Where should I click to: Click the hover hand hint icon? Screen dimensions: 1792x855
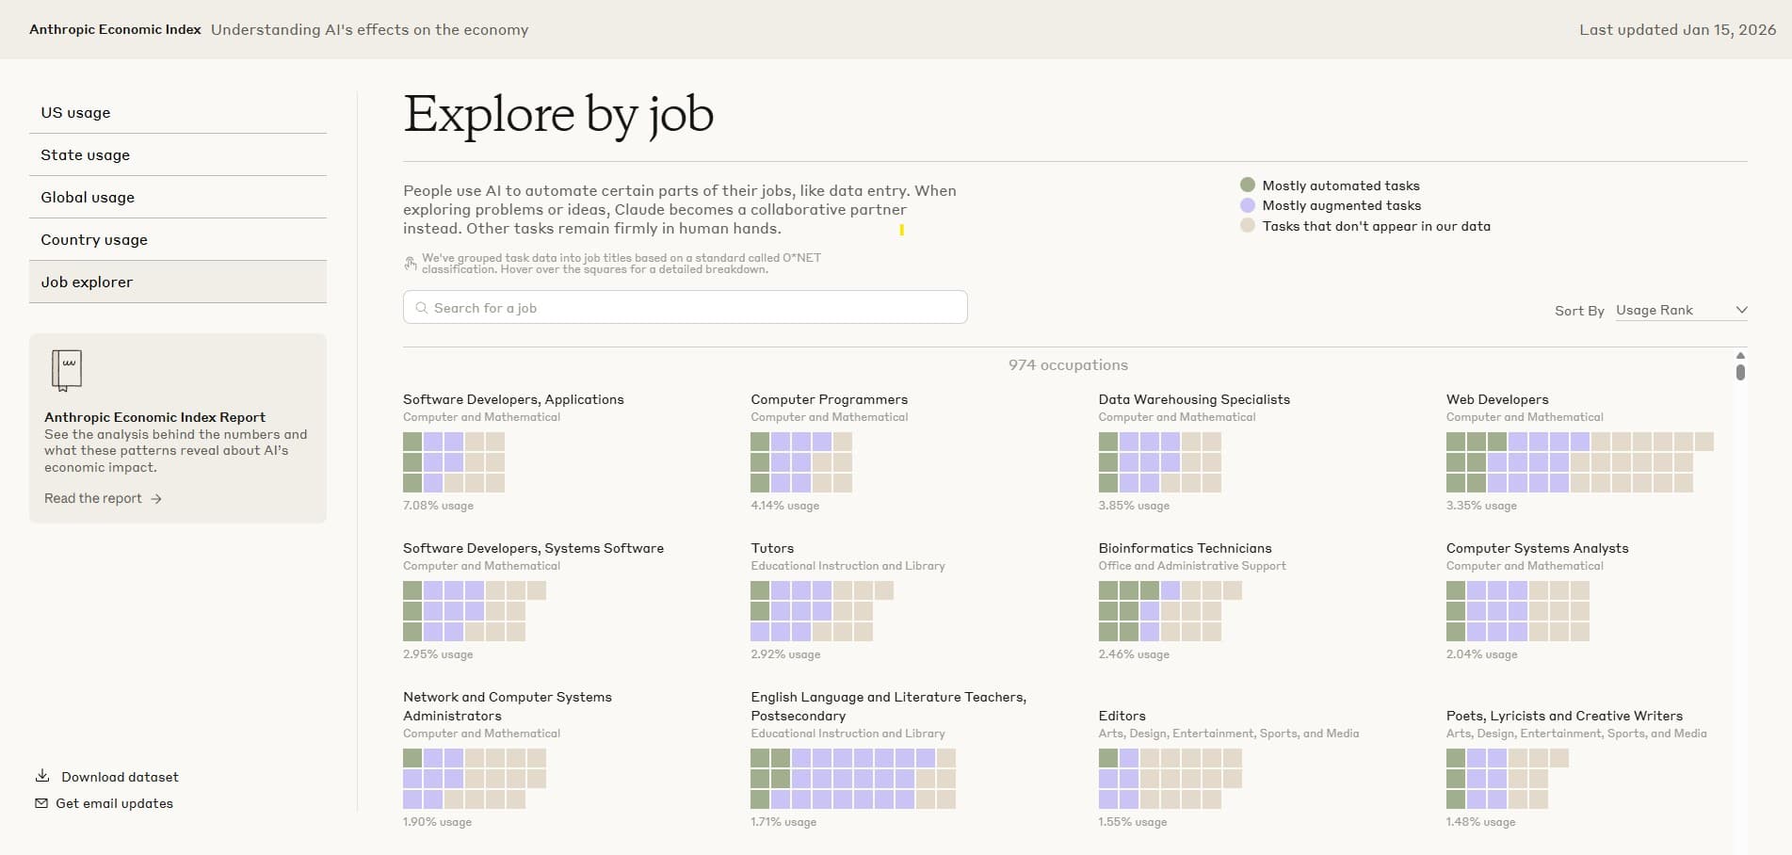411,264
